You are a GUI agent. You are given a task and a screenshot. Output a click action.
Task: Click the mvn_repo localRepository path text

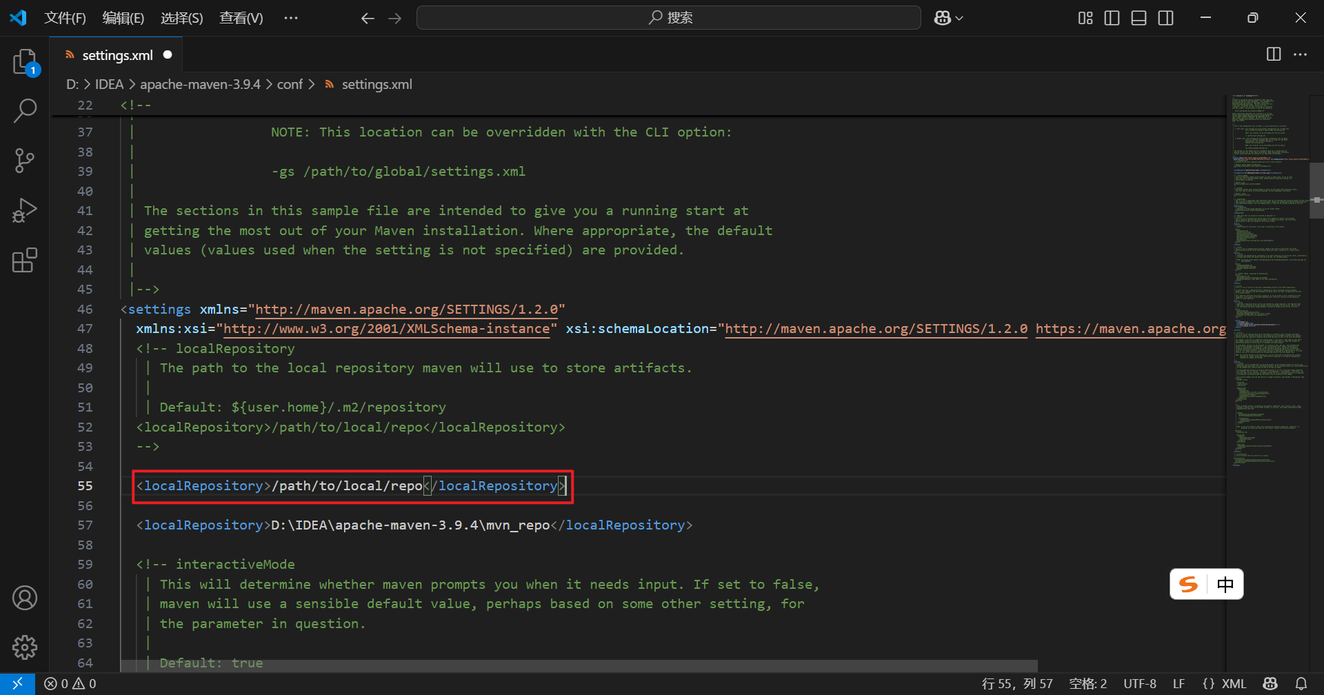[x=410, y=525]
